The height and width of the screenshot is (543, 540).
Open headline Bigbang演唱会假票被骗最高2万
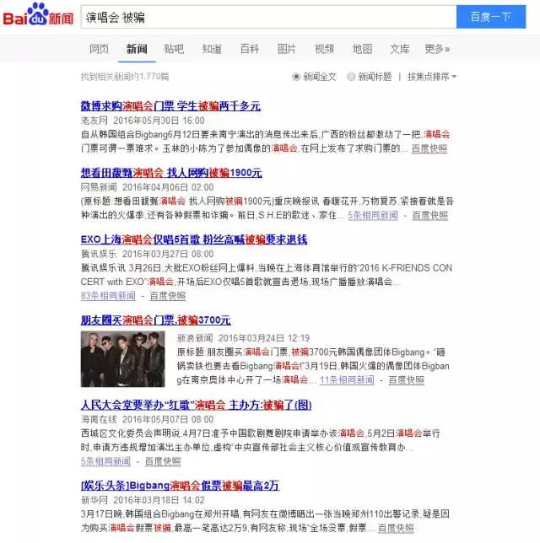(180, 486)
